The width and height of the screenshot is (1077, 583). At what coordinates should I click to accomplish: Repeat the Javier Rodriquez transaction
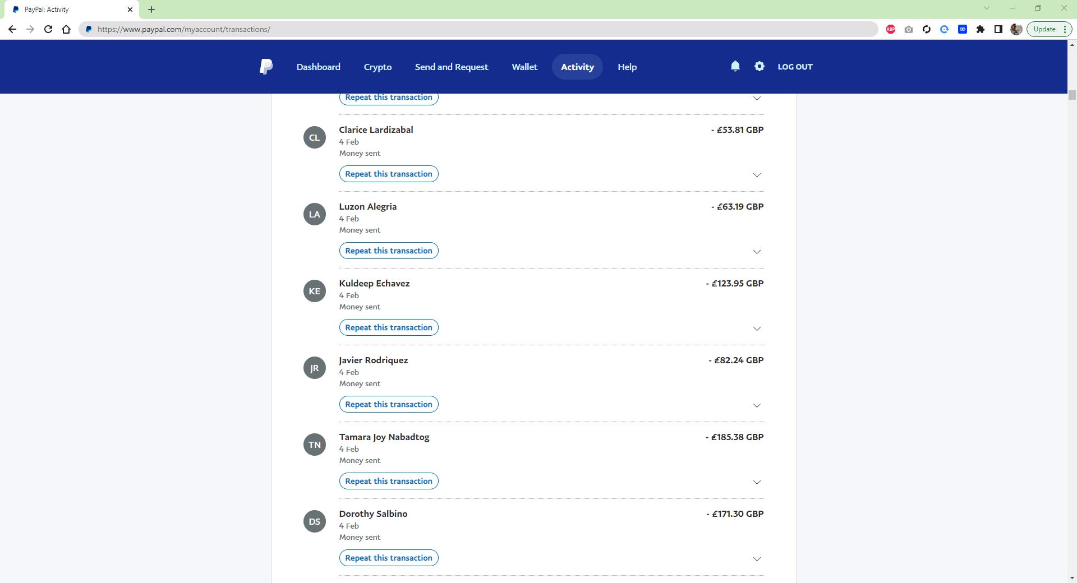point(388,404)
